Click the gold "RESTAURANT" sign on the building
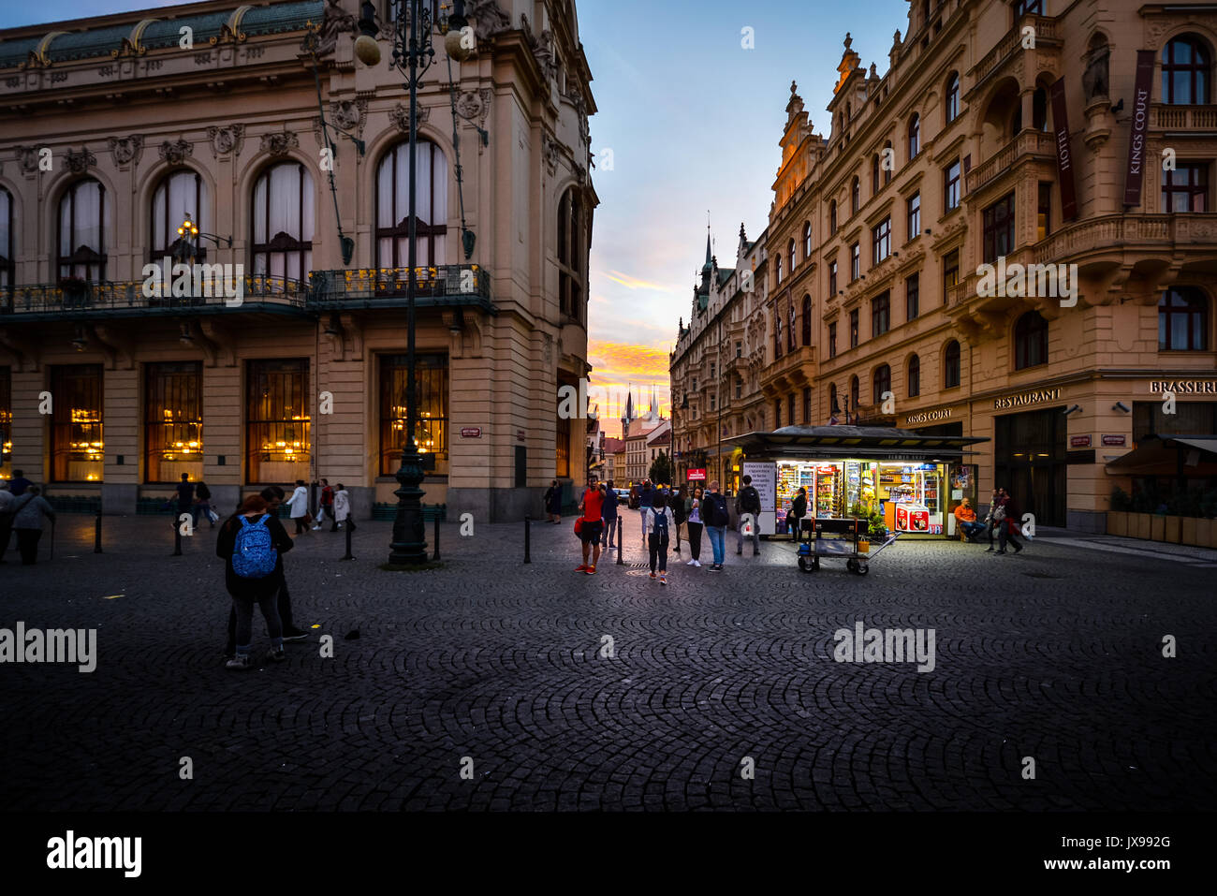 pyautogui.click(x=1027, y=398)
